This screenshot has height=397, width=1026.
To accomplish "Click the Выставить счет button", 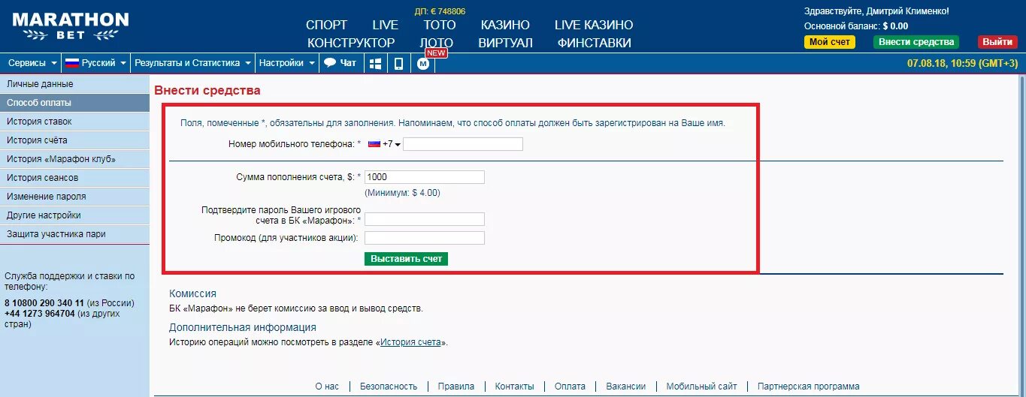I will [x=407, y=258].
